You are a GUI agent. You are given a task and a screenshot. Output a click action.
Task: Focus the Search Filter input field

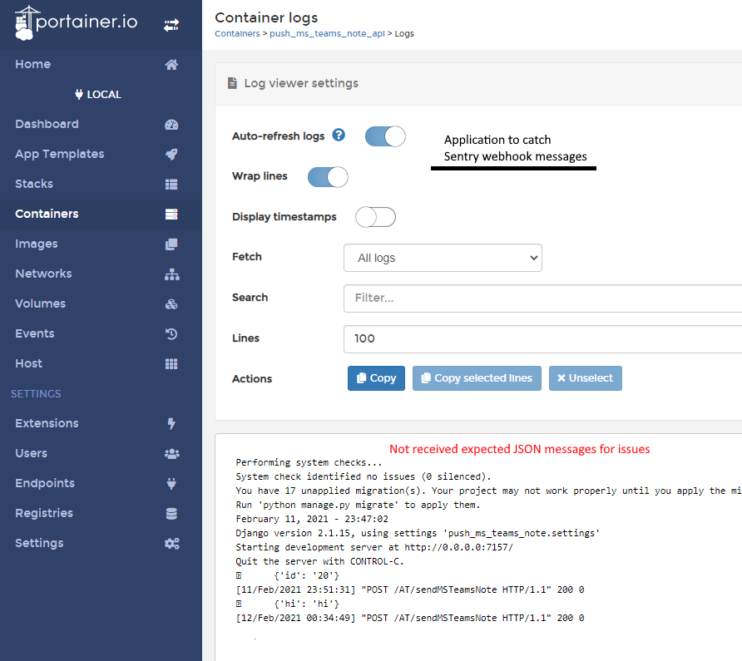(543, 298)
